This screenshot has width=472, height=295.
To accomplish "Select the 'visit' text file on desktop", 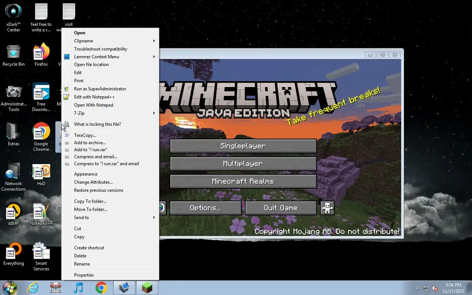I will point(69,15).
